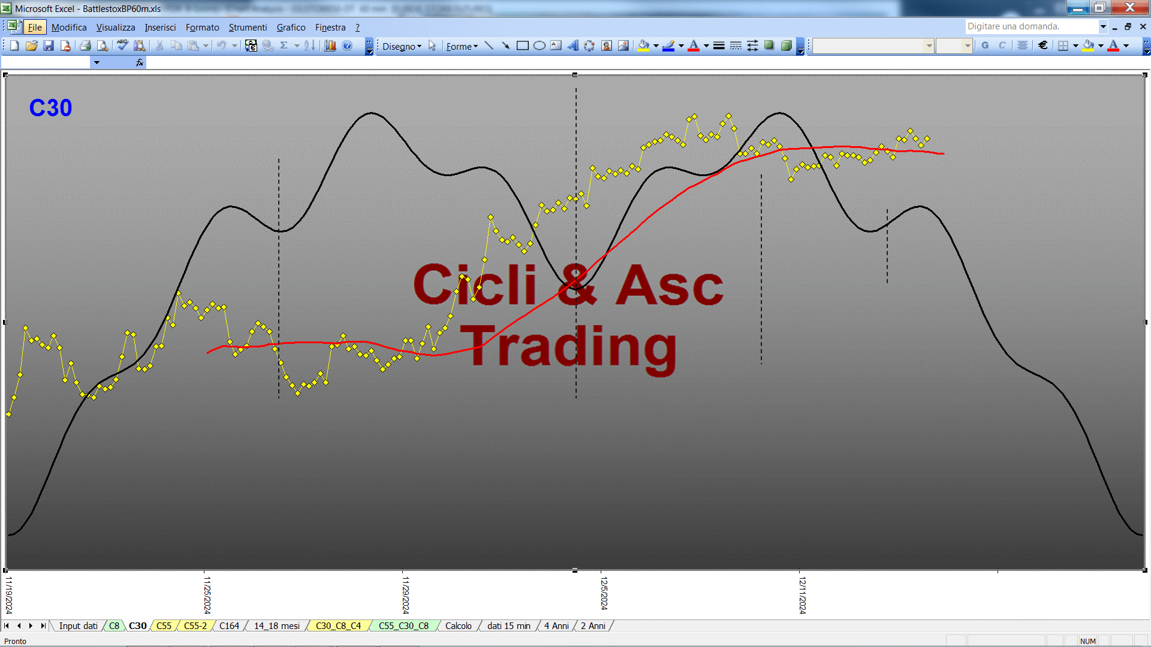The image size is (1151, 647).
Task: Switch to the C55-2 sheet tab
Action: click(x=195, y=626)
